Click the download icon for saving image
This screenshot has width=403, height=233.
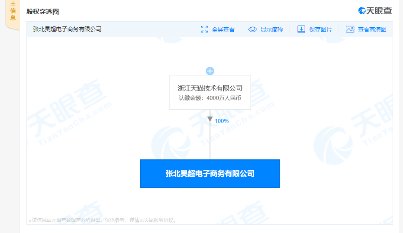click(301, 29)
